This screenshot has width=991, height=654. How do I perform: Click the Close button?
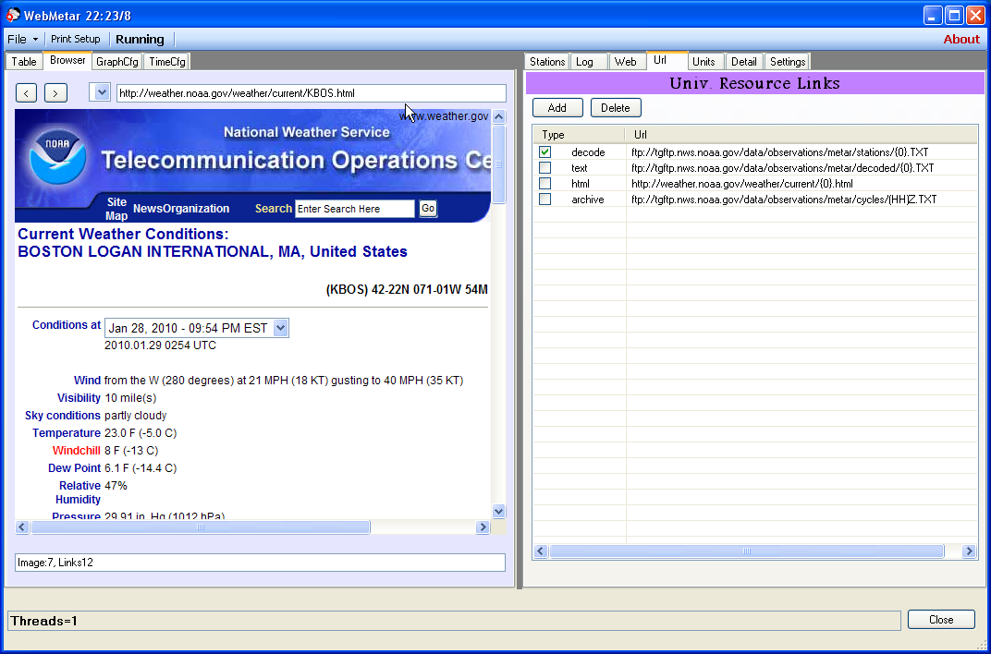pyautogui.click(x=941, y=620)
